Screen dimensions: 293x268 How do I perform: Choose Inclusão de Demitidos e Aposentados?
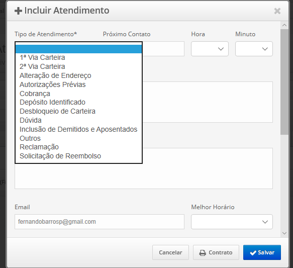tap(78, 129)
